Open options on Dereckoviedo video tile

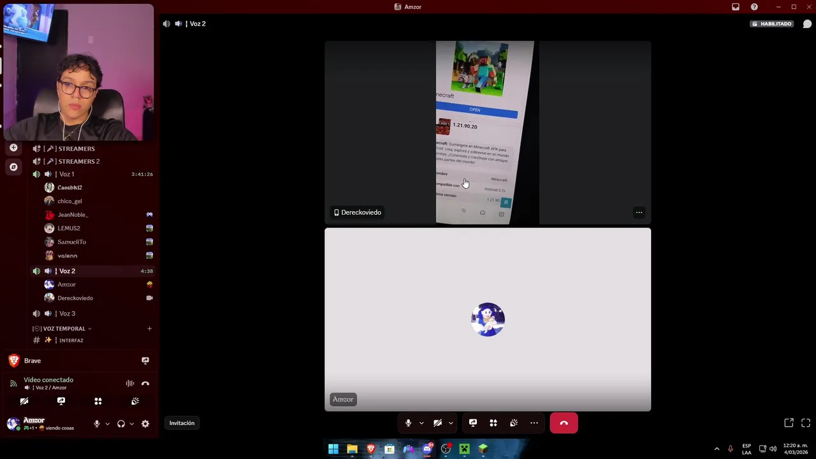click(x=639, y=212)
